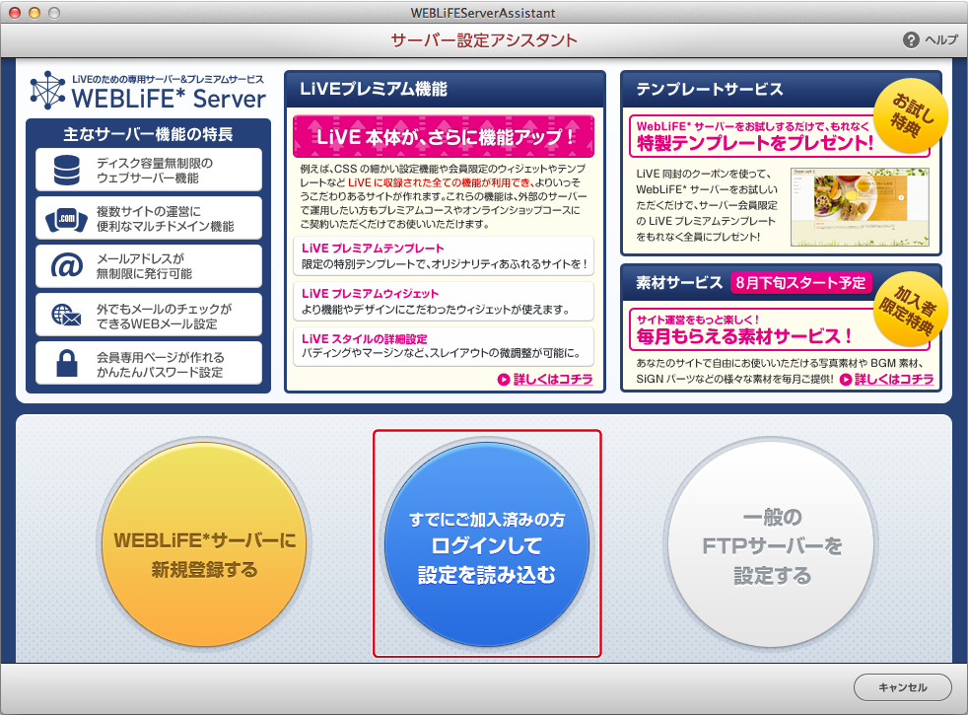This screenshot has width=968, height=715.
Task: Click かんたんパスワード設定 feature text
Action: 160,373
